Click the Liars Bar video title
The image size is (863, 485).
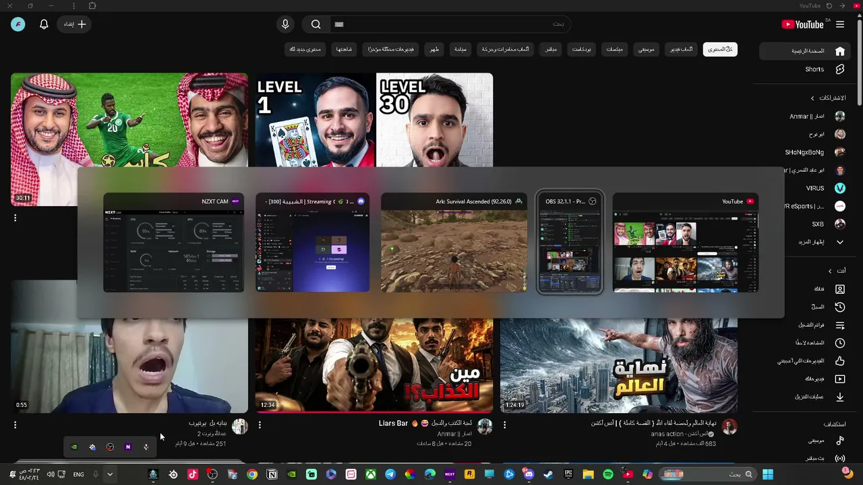pyautogui.click(x=425, y=423)
